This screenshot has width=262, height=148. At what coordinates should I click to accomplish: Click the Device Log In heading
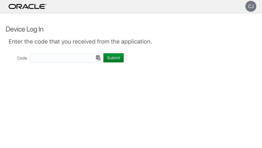pyautogui.click(x=25, y=29)
